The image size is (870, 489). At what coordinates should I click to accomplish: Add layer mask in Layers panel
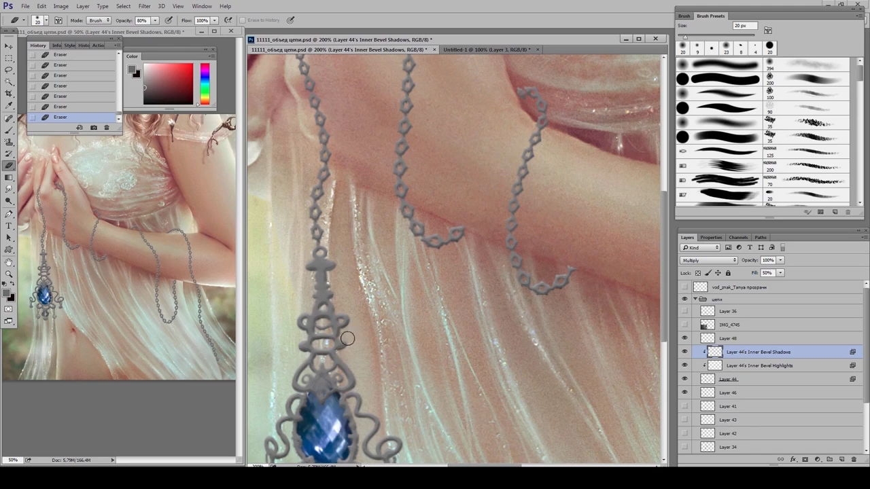coord(805,460)
